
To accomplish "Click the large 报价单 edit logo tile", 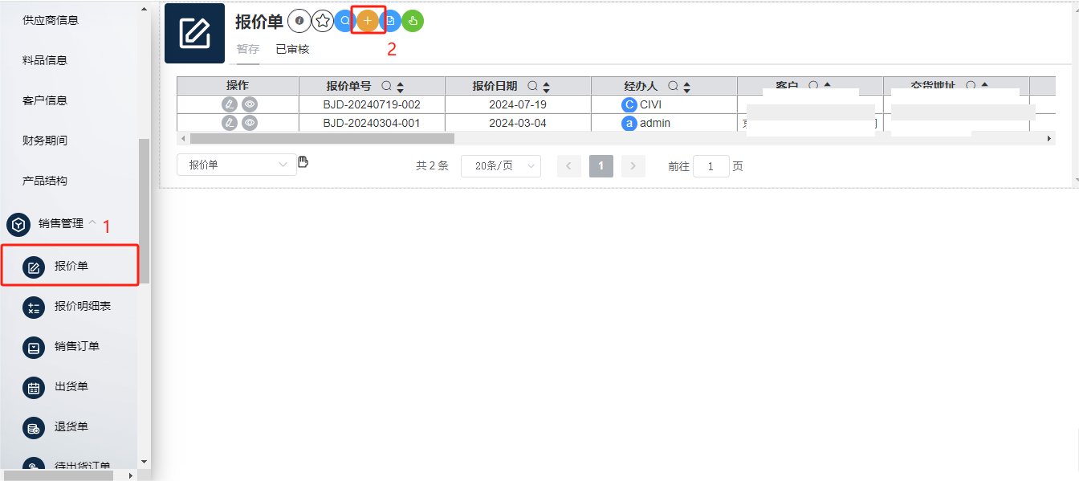I will click(x=194, y=33).
